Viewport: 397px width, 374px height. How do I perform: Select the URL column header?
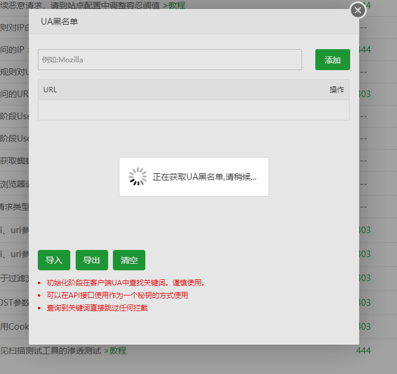(x=50, y=90)
